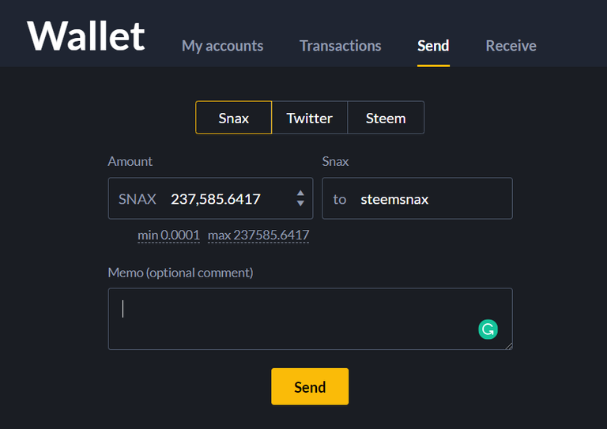Image resolution: width=607 pixels, height=429 pixels.
Task: Select the Snax transfer option
Action: click(x=233, y=118)
